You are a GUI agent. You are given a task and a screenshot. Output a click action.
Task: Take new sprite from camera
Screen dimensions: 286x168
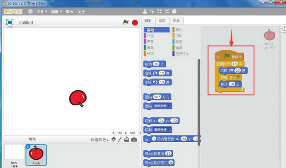pos(134,139)
